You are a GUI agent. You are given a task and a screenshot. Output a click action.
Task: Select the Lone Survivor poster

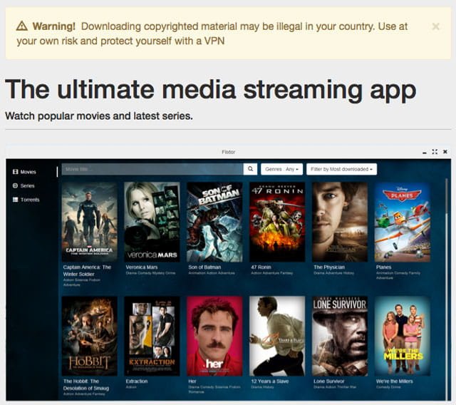pos(340,336)
